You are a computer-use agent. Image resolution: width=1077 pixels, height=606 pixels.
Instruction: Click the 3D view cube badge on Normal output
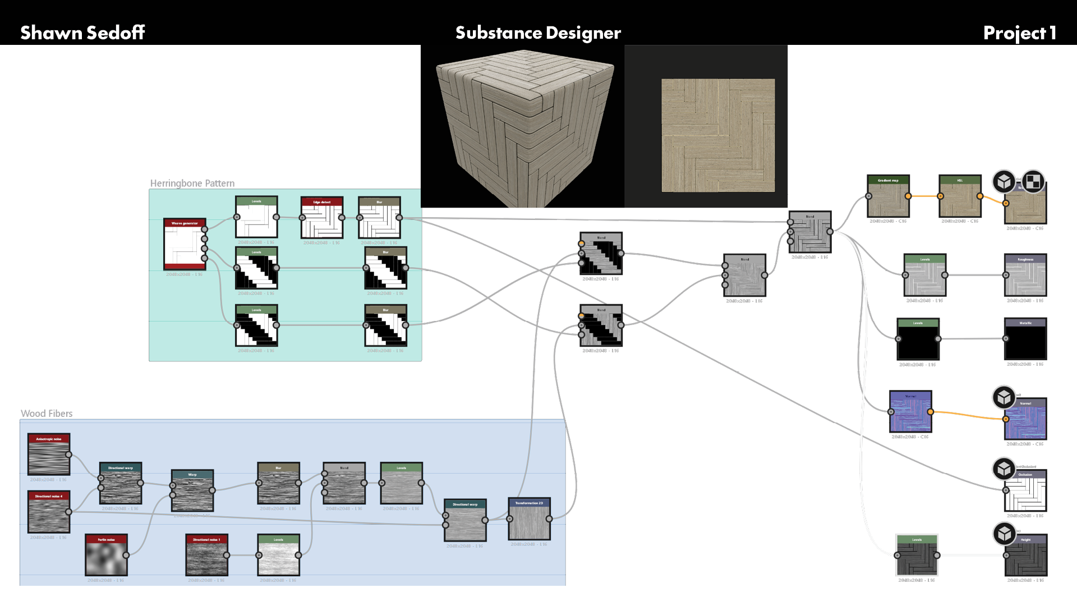(x=1004, y=397)
